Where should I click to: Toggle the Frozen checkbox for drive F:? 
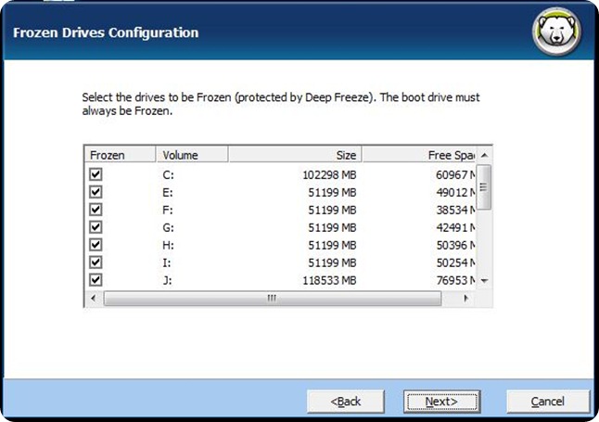[96, 210]
